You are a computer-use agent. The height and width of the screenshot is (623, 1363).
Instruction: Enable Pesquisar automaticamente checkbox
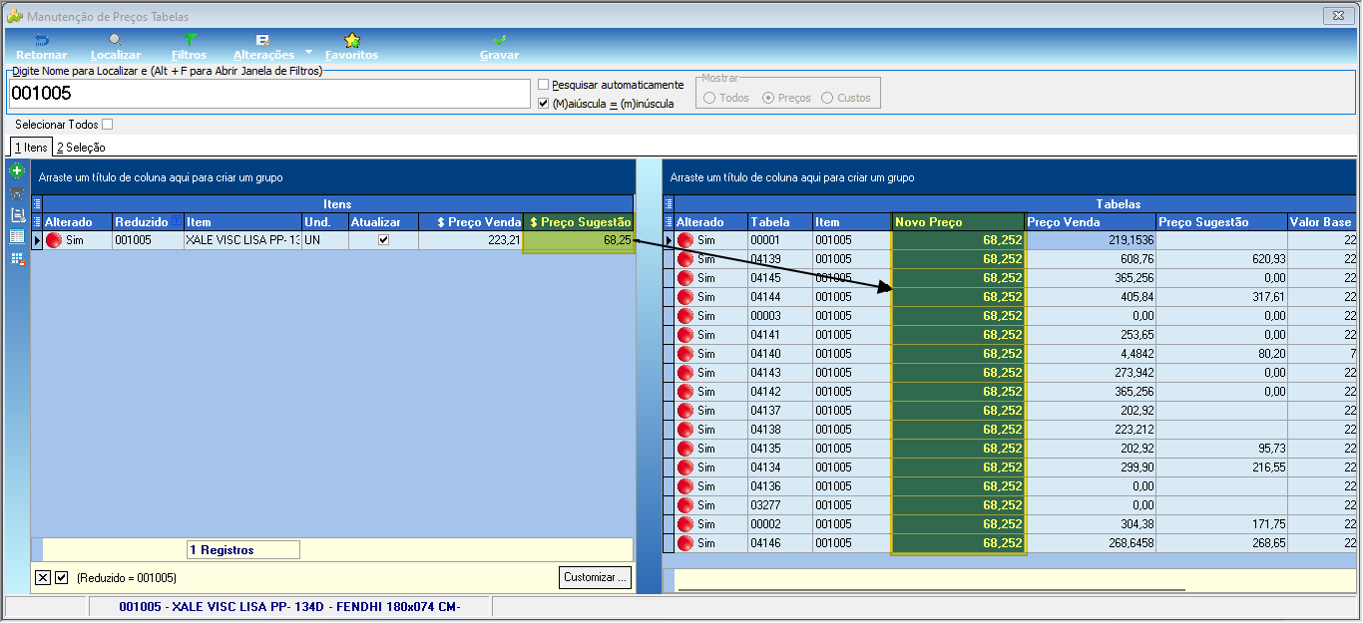click(543, 85)
